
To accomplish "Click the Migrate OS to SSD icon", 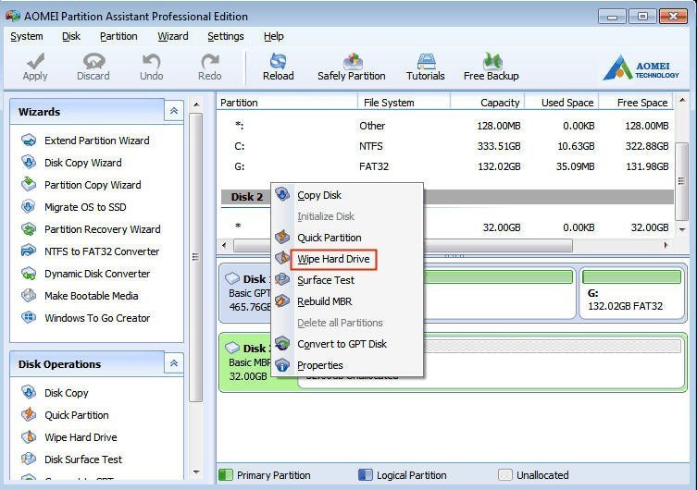I will [x=29, y=207].
